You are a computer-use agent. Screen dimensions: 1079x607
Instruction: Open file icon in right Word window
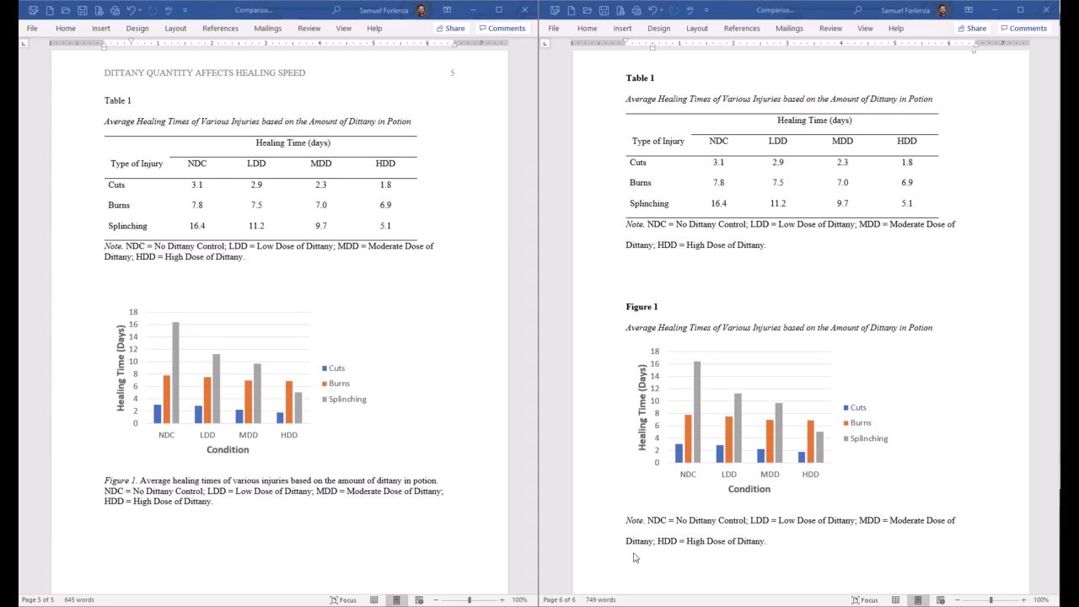588,10
